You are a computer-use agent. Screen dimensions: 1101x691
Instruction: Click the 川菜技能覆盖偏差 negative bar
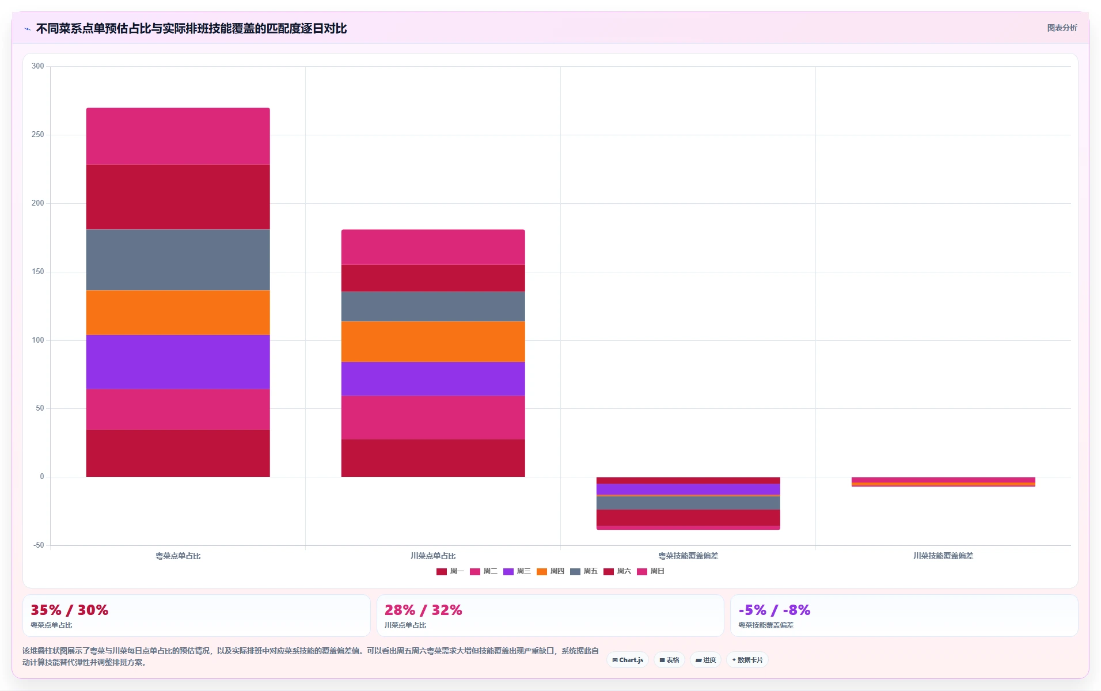[943, 482]
